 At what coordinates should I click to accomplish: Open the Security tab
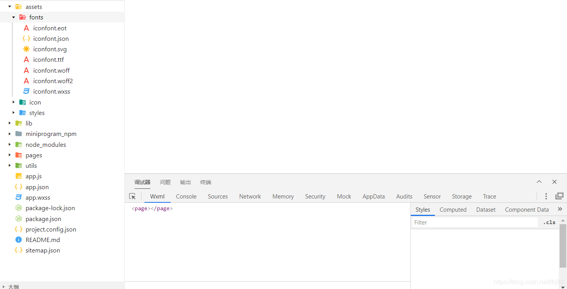coord(315,197)
